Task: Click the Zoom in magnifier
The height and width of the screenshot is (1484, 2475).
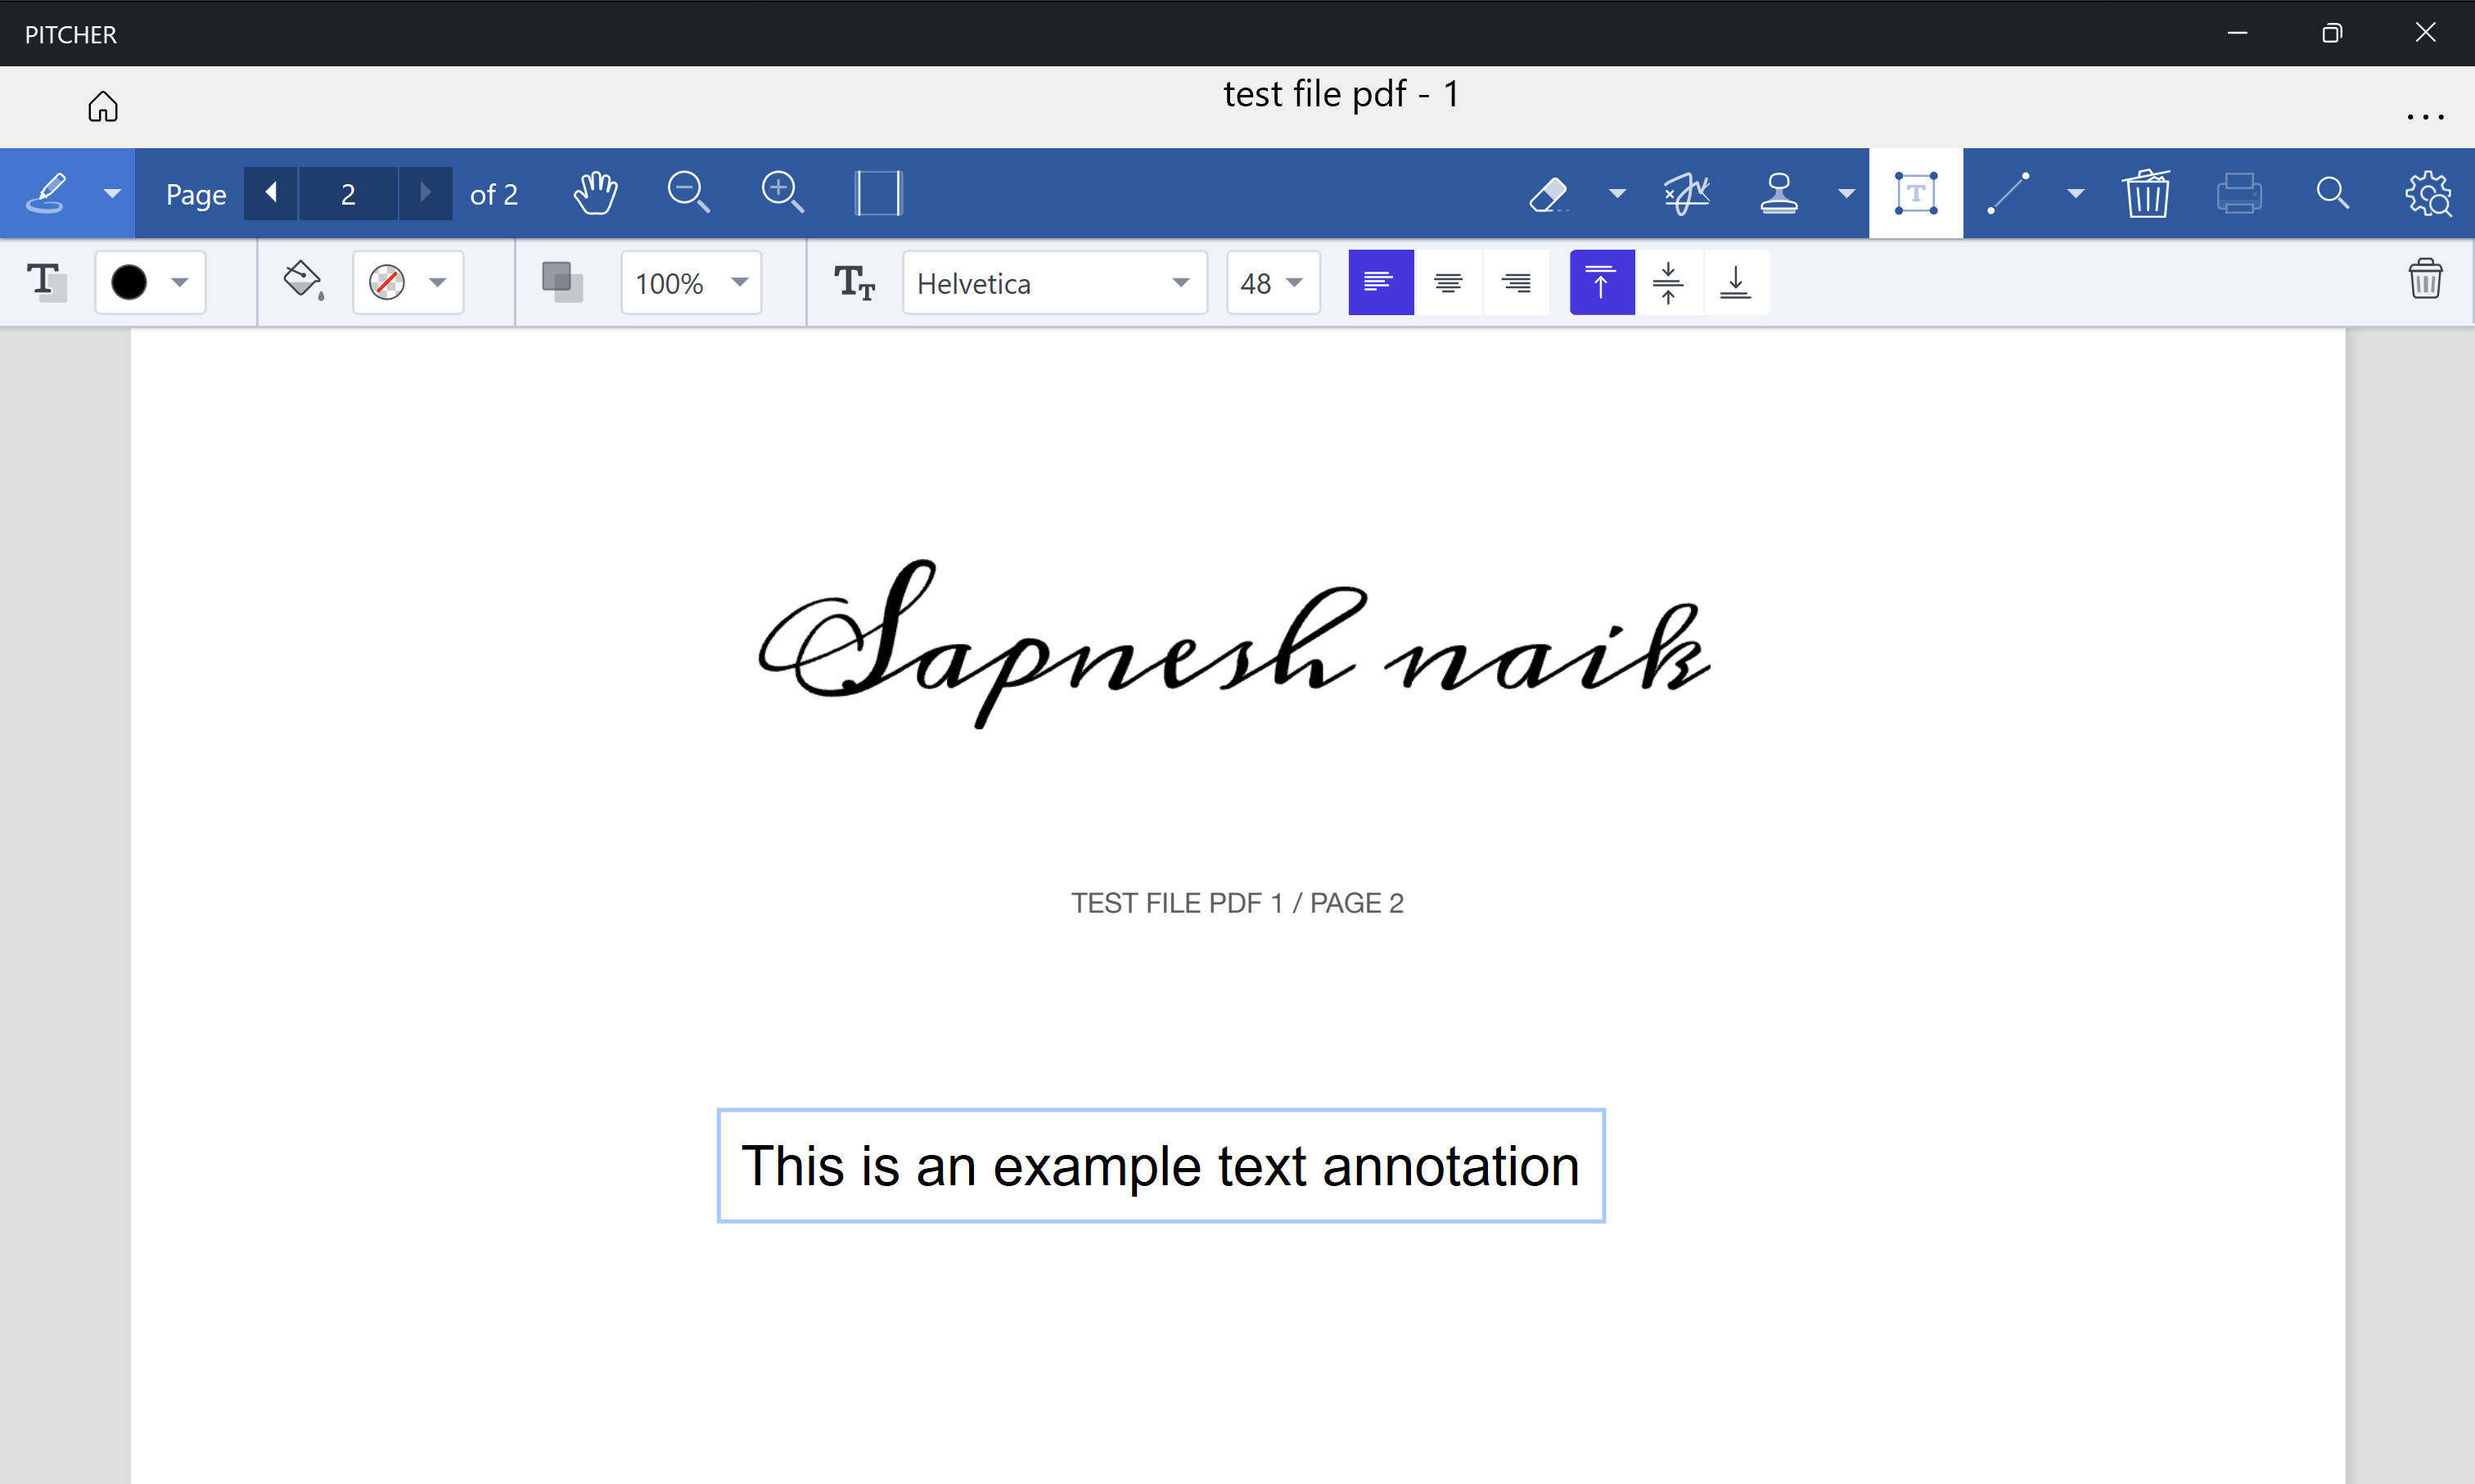Action: tap(782, 192)
